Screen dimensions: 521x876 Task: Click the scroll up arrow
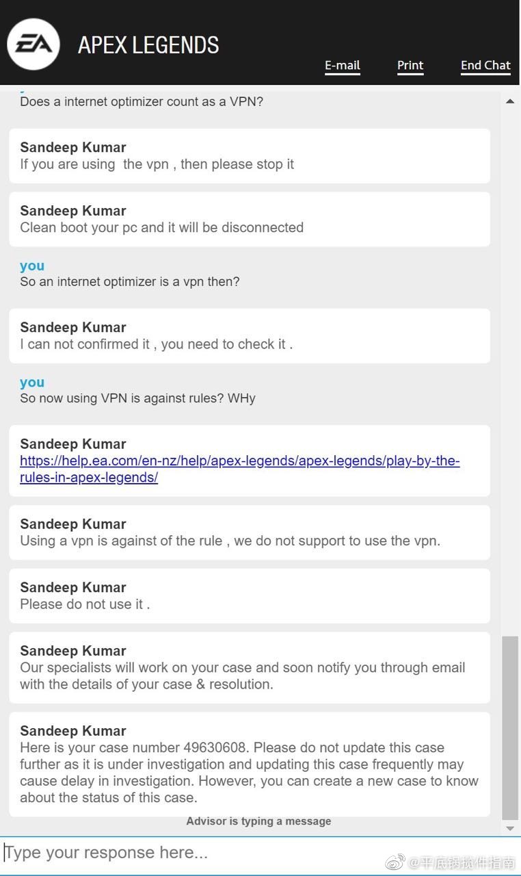(x=509, y=101)
